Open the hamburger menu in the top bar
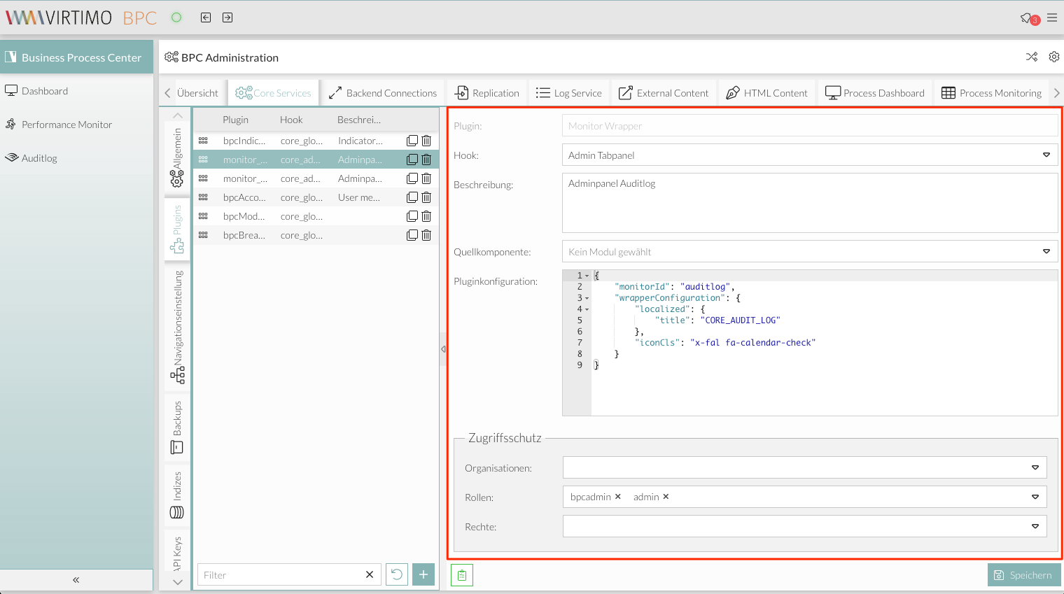Screen dimensions: 1064x594 [x=1052, y=17]
